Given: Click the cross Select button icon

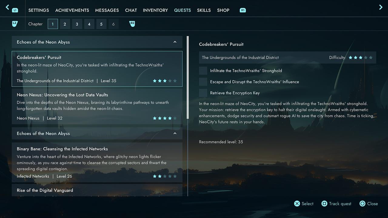Looking at the screenshot, I should coord(297,204).
